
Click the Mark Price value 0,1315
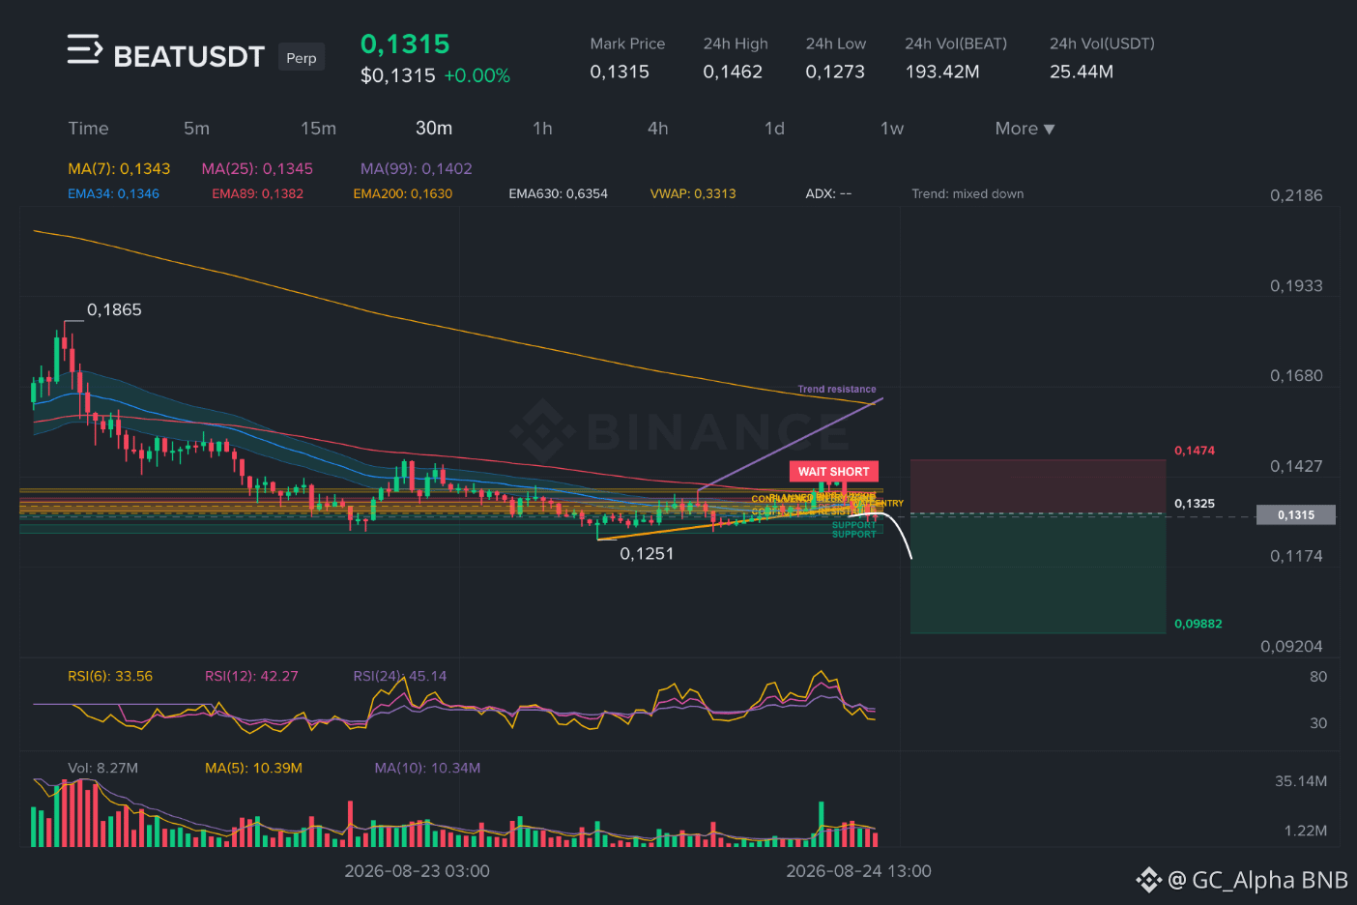point(620,72)
